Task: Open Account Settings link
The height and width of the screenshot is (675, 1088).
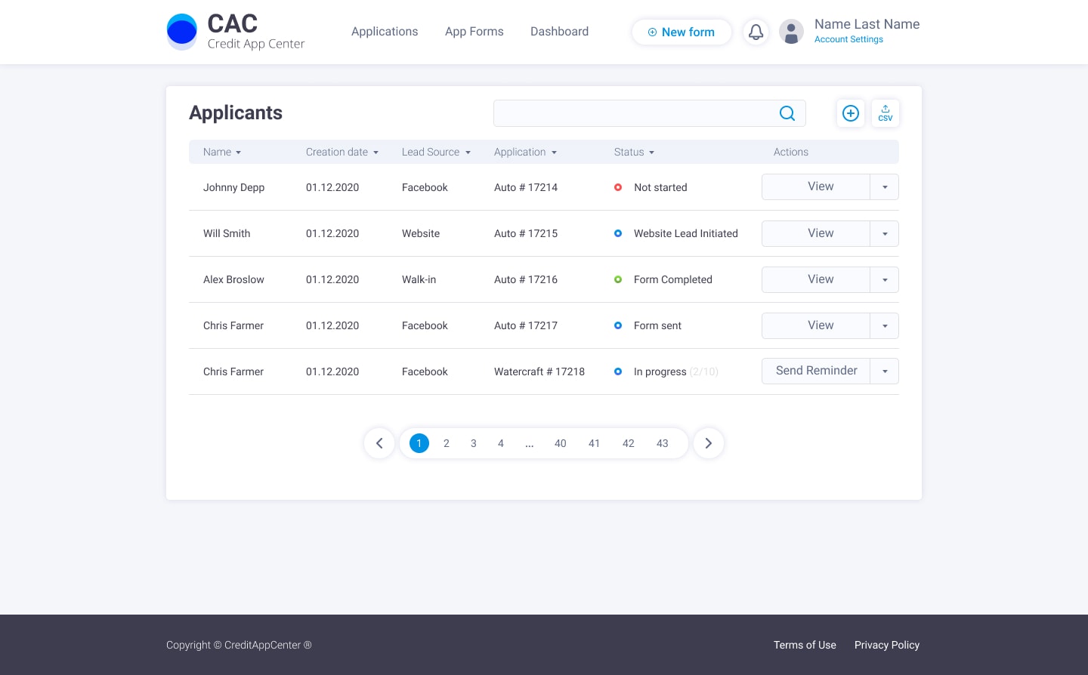Action: pyautogui.click(x=848, y=39)
